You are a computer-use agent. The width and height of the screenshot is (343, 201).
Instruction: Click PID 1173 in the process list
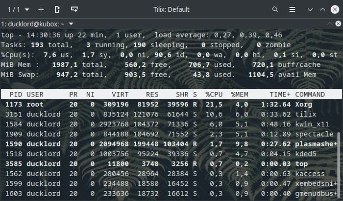coord(14,104)
